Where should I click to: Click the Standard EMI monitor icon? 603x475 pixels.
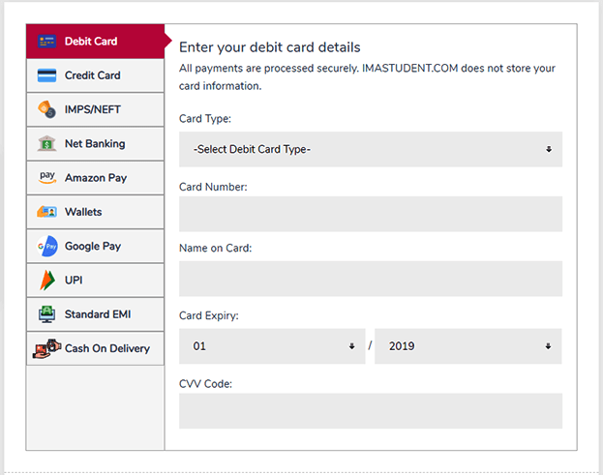[46, 314]
